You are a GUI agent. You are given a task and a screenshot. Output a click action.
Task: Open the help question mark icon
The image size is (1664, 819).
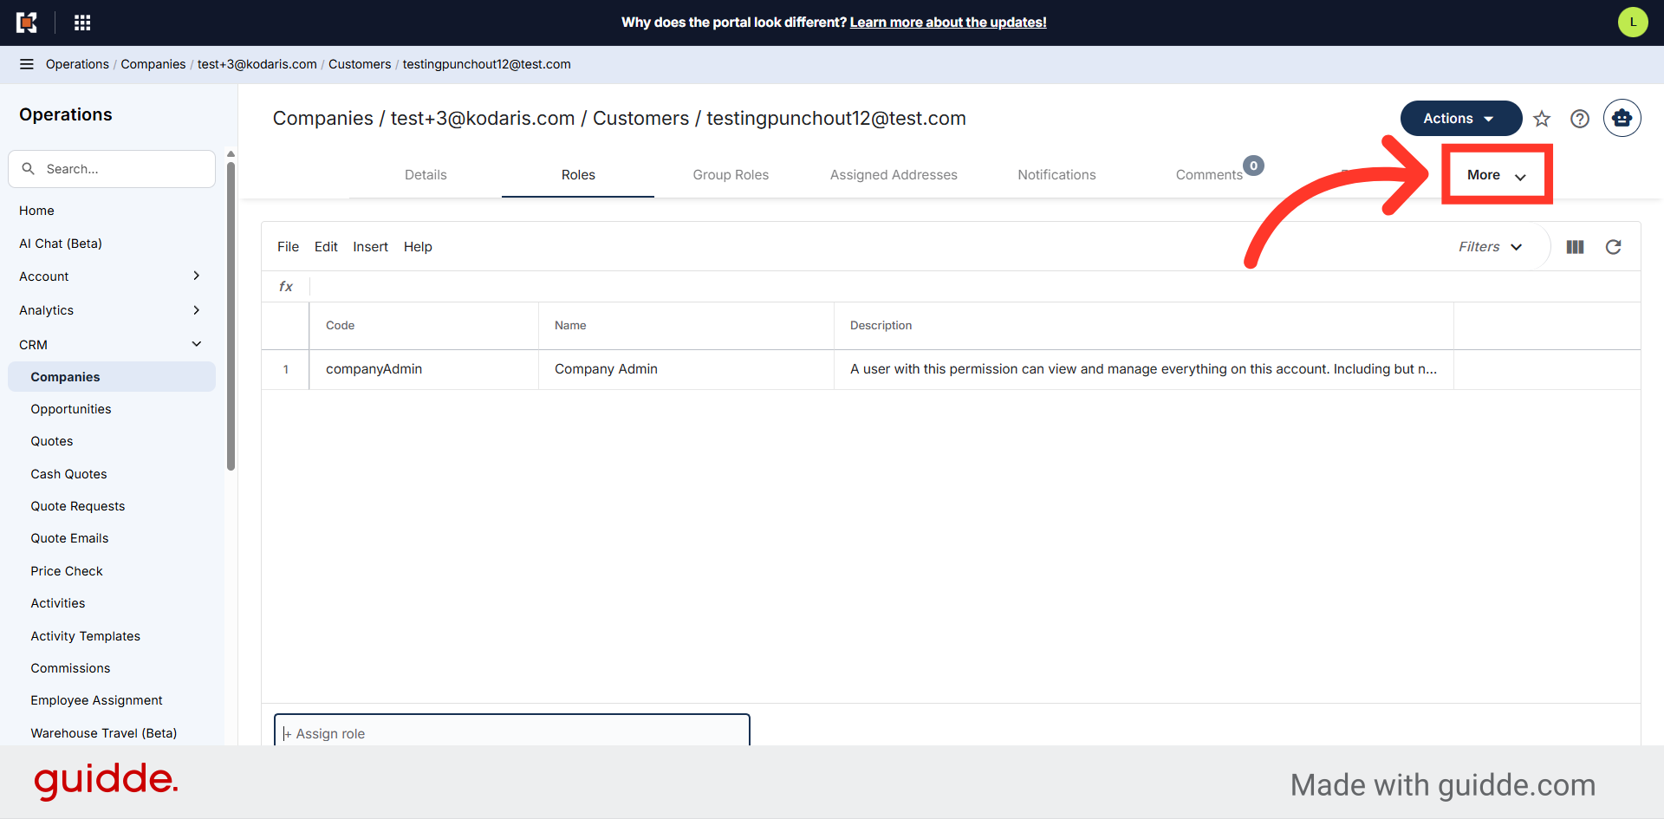coord(1580,119)
